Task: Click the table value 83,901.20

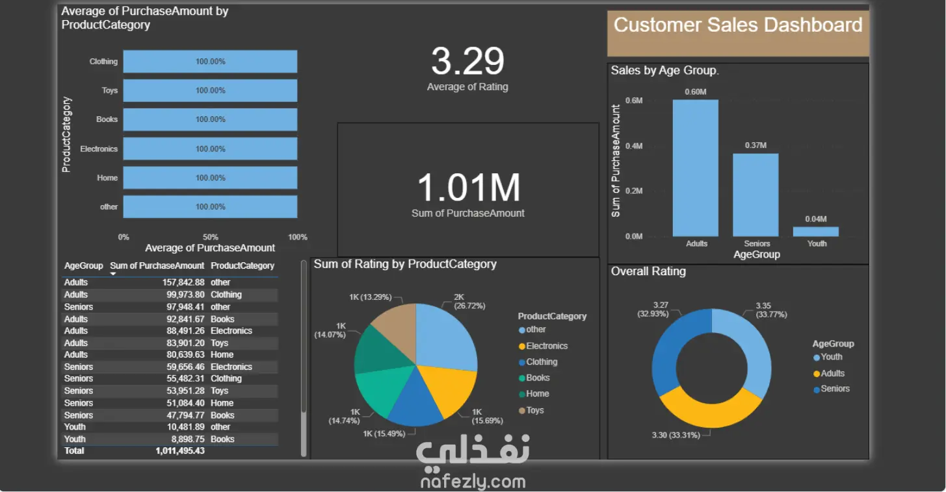Action: coord(185,343)
